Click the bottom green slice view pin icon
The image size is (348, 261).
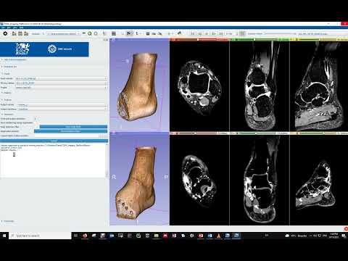click(231, 133)
